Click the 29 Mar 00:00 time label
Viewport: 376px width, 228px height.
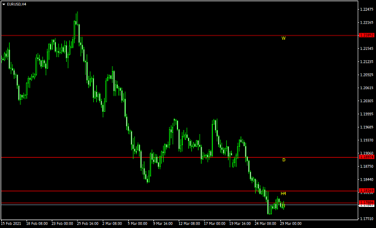tap(291, 224)
